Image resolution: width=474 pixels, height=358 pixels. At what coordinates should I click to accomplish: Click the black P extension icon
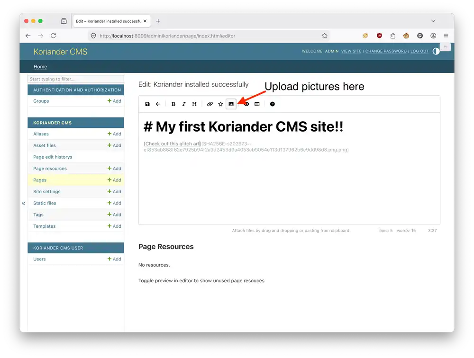coord(420,36)
